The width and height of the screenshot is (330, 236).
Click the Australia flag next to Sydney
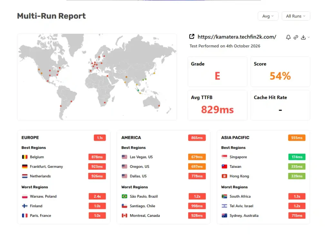point(224,215)
